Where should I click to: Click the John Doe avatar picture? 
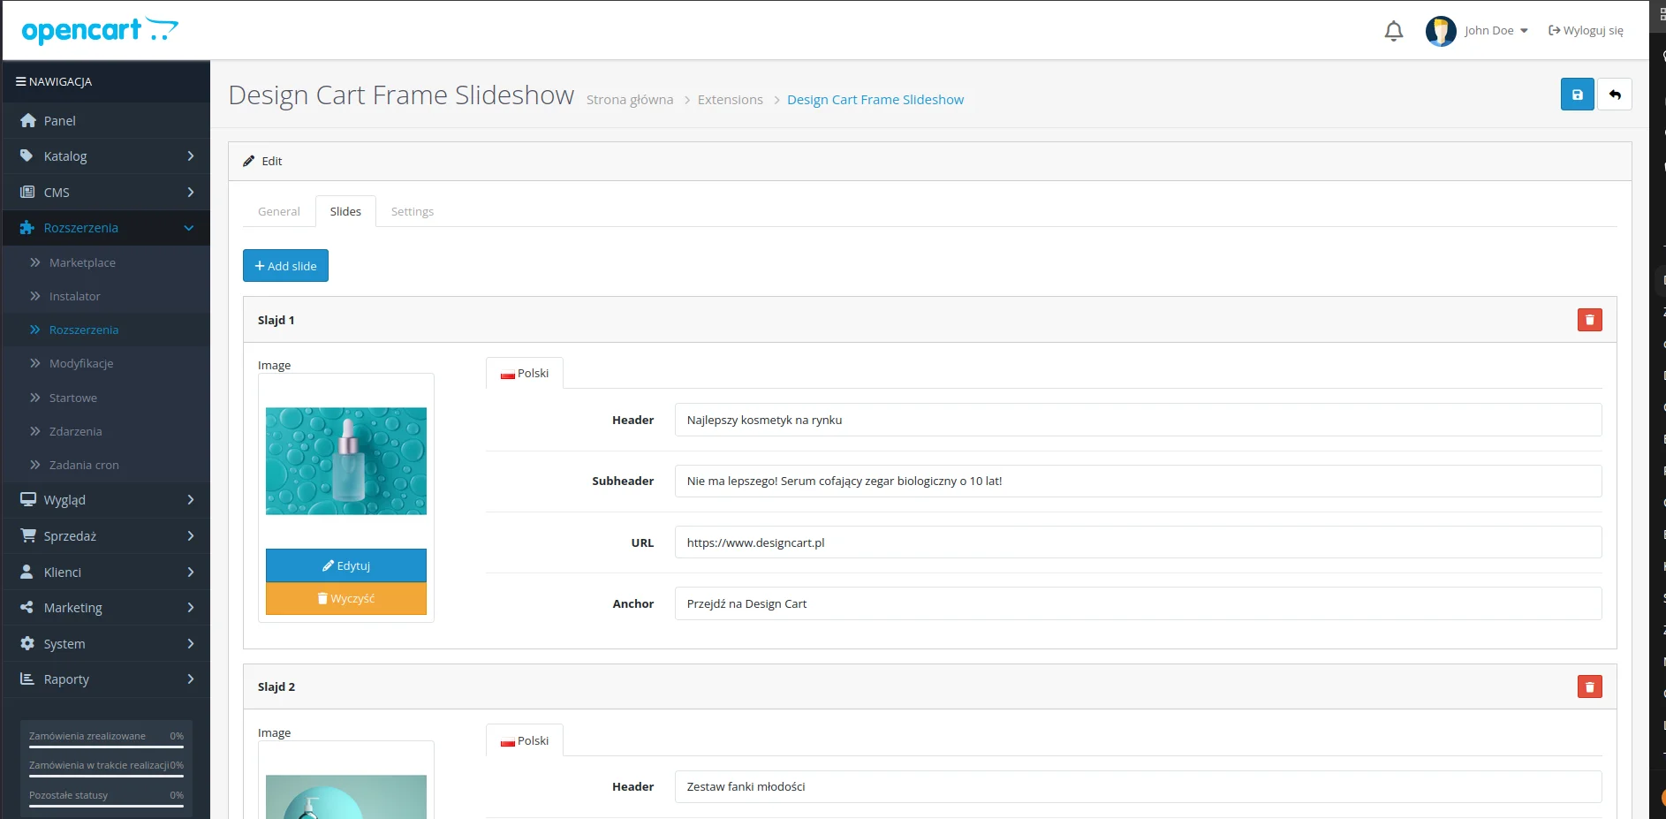1440,31
